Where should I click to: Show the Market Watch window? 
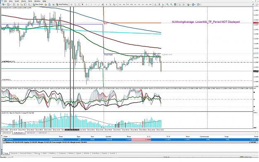[x=14, y=5]
